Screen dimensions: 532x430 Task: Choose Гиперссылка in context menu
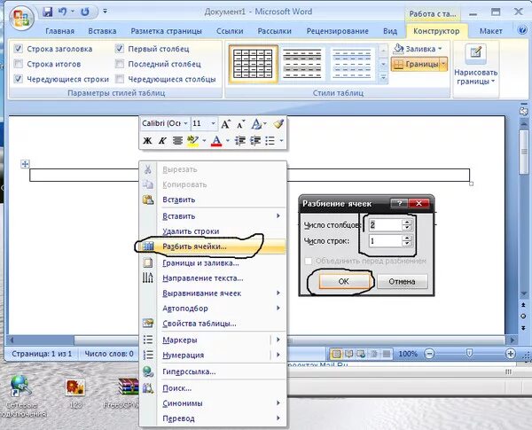coord(213,371)
